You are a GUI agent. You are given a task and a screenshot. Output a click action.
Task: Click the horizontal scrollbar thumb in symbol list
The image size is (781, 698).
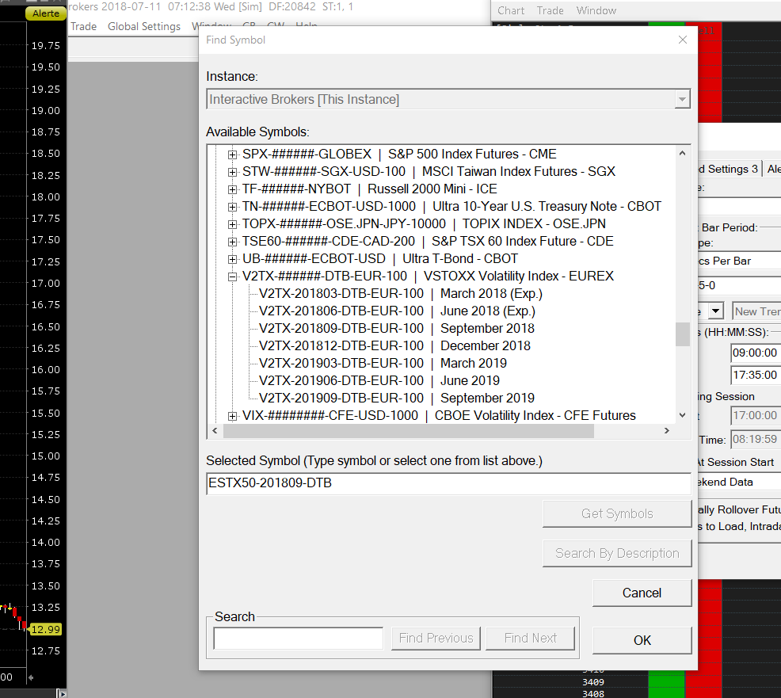point(409,431)
